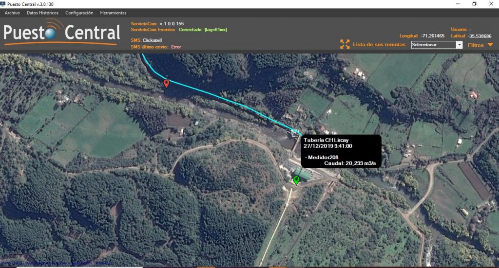Click the orange fullscreen expand arrows icon
Screen dimensions: 499x268
(x=345, y=44)
